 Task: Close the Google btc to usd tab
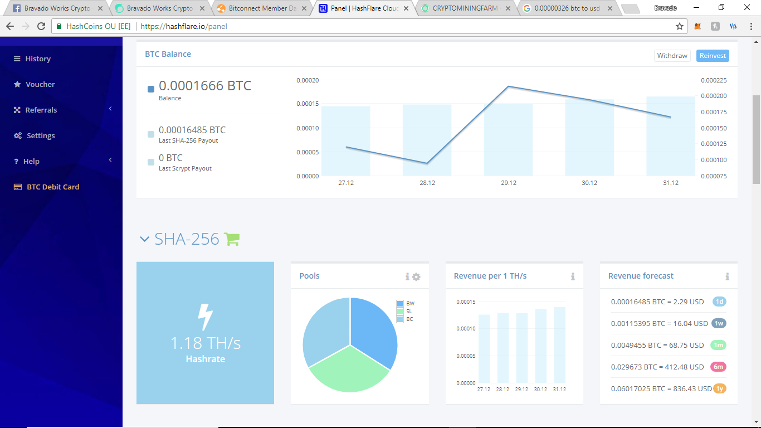pyautogui.click(x=611, y=8)
